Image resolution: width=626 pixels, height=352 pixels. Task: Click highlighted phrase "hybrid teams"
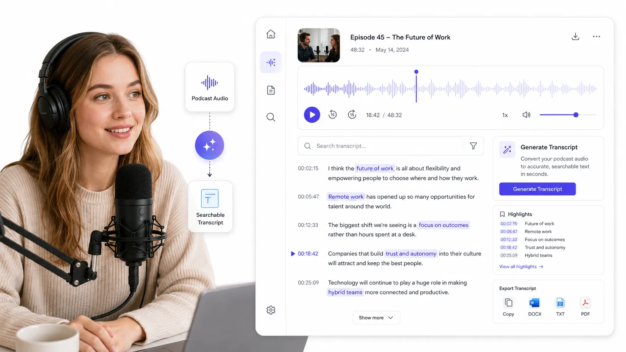pyautogui.click(x=345, y=293)
